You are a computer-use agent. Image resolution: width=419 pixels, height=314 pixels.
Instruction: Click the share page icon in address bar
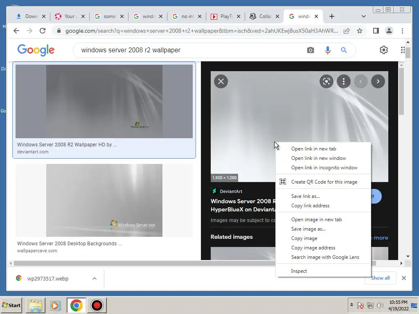[347, 31]
